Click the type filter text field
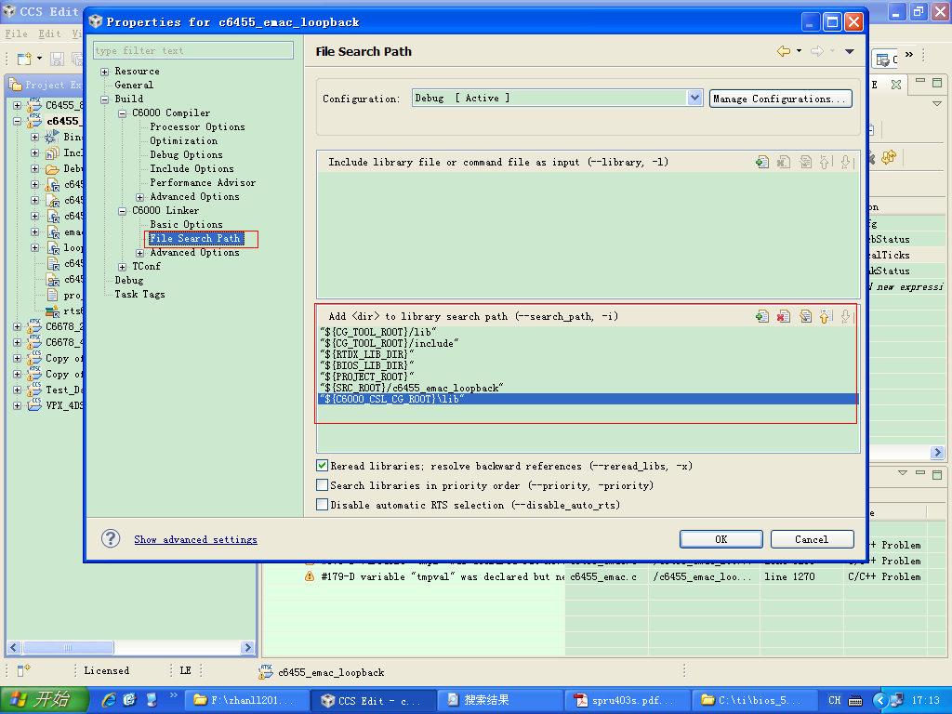952x714 pixels. 193,50
